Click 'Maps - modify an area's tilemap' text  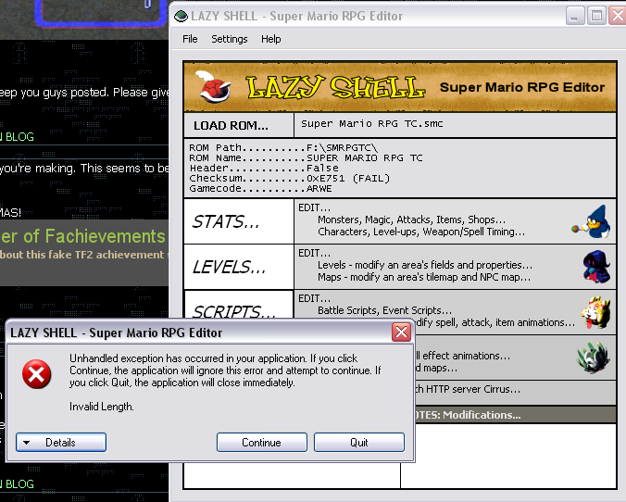click(x=424, y=277)
